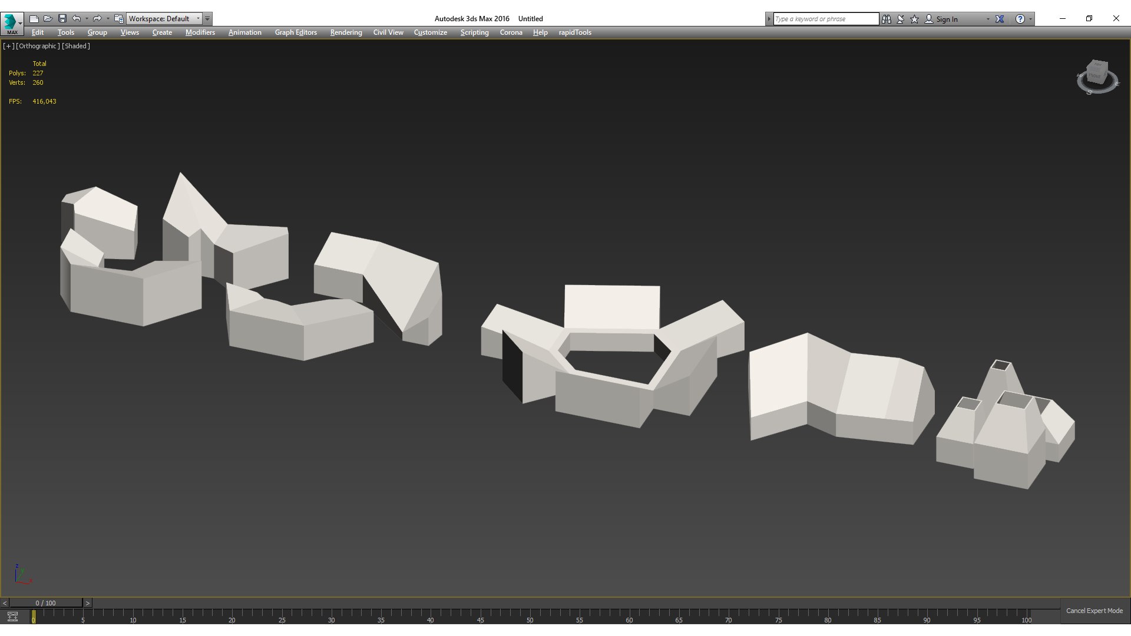Redo with the Redo arrow icon
This screenshot has height=636, width=1131.
pos(98,19)
